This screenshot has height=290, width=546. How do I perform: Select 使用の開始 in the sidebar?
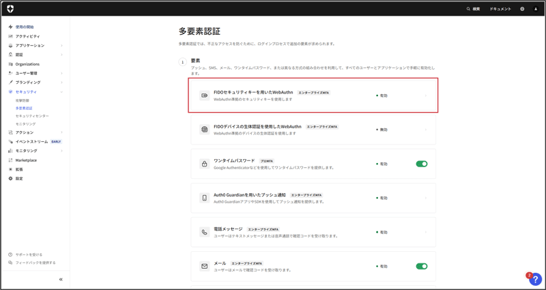click(x=25, y=27)
